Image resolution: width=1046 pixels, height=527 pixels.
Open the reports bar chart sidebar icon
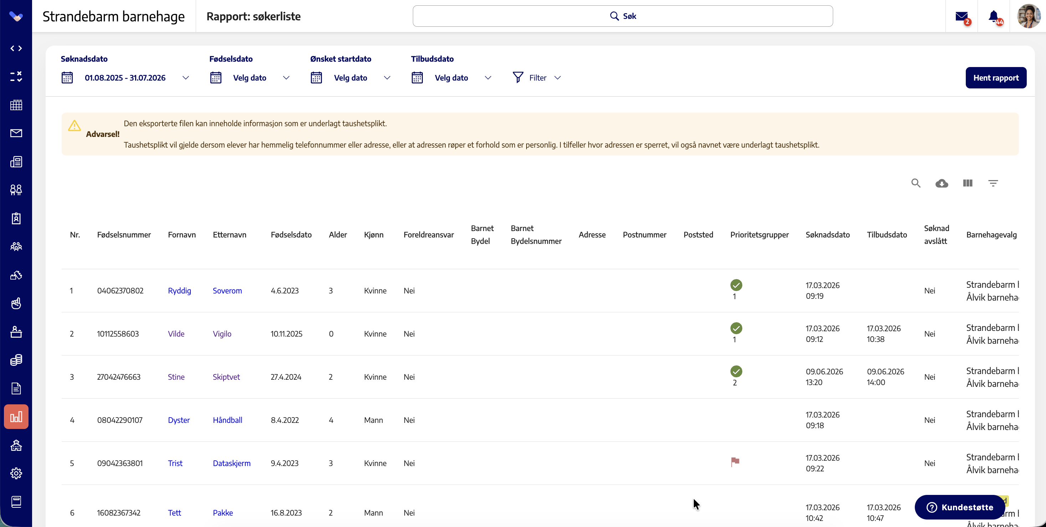pyautogui.click(x=16, y=416)
